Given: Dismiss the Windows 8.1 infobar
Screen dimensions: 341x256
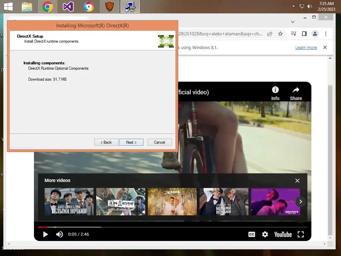Looking at the screenshot, I should pos(325,47).
